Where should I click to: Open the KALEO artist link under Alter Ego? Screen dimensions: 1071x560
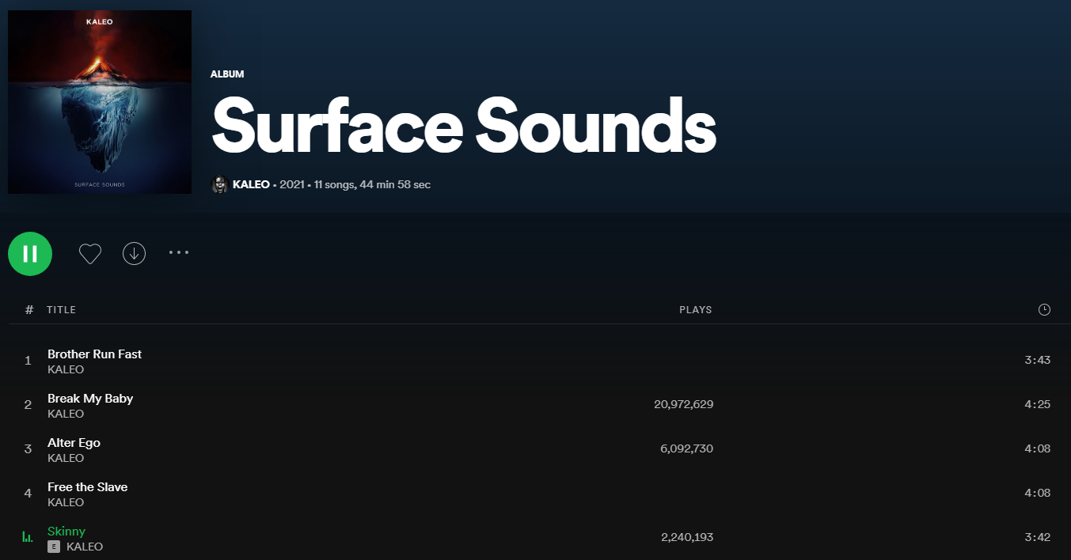[x=66, y=458]
